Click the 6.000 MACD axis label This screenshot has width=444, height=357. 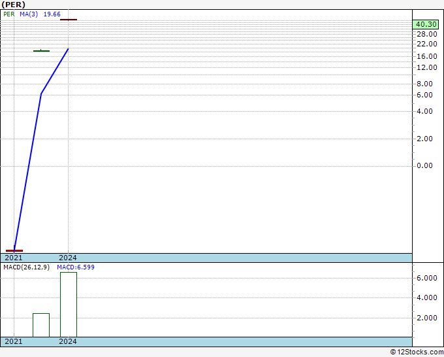pyautogui.click(x=427, y=278)
